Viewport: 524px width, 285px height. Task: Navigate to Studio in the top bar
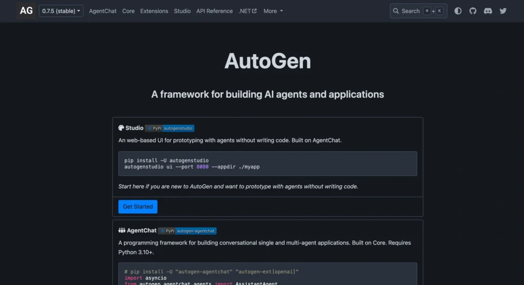(x=182, y=11)
